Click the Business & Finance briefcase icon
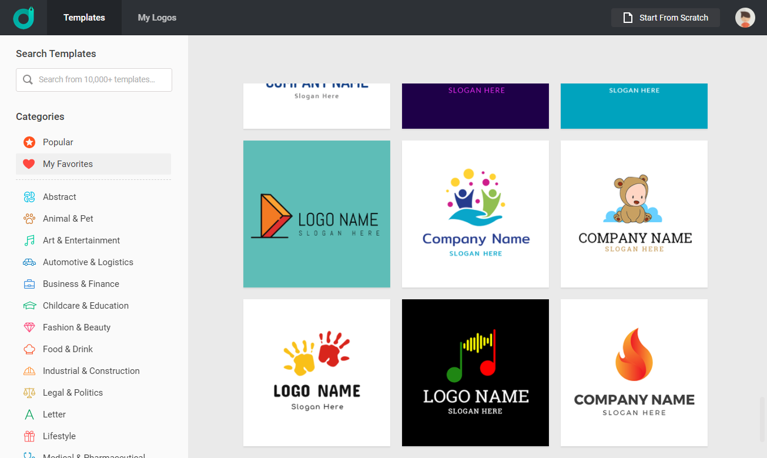This screenshot has width=767, height=458. [29, 284]
